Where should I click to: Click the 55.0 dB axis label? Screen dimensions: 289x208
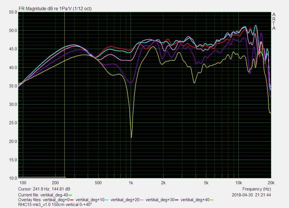point(13,12)
